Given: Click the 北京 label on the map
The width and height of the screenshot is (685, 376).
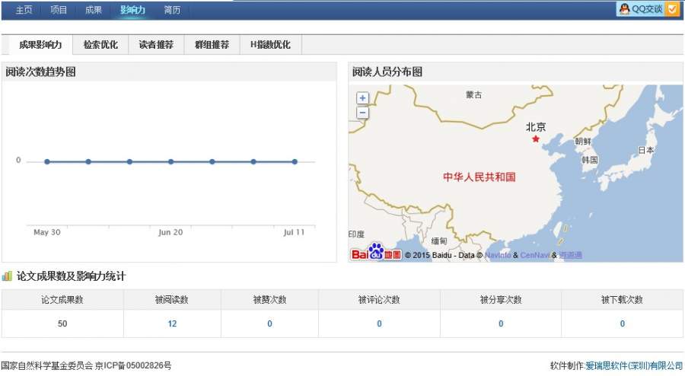Looking at the screenshot, I should [x=536, y=127].
